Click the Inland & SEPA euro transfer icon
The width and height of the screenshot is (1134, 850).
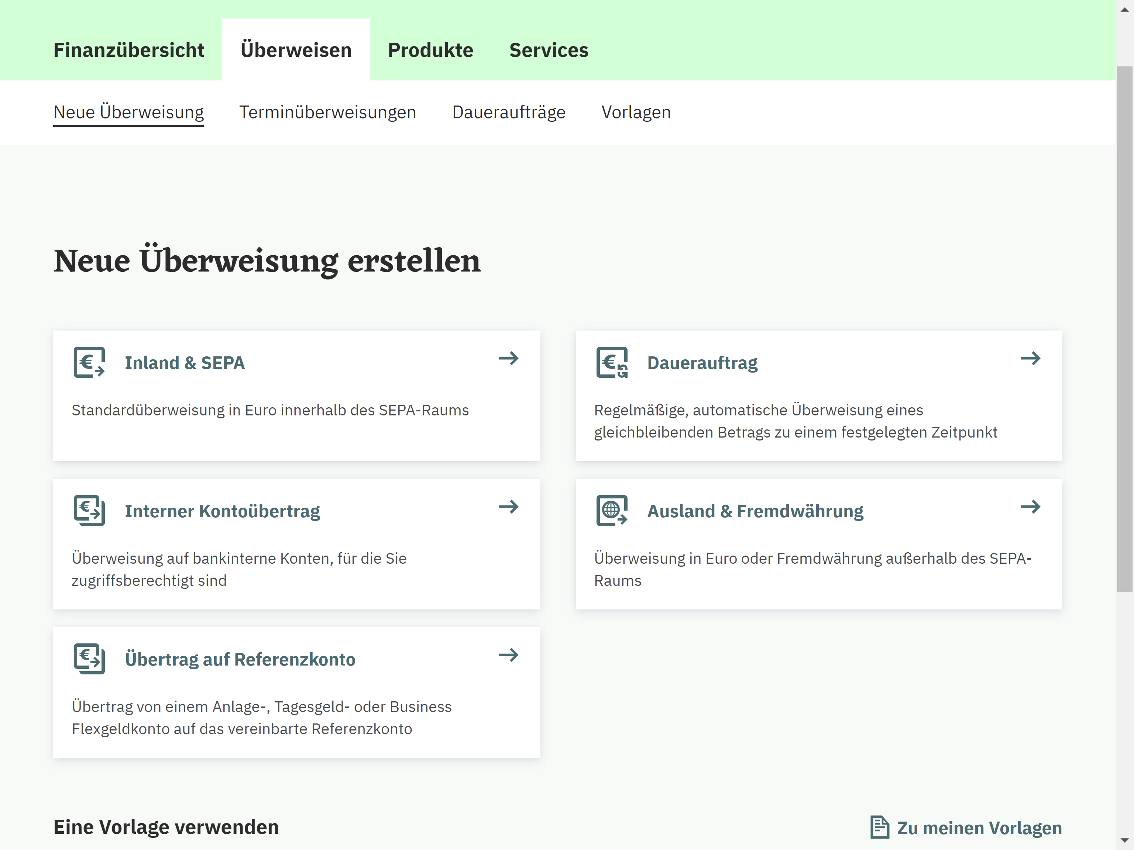[x=89, y=362]
